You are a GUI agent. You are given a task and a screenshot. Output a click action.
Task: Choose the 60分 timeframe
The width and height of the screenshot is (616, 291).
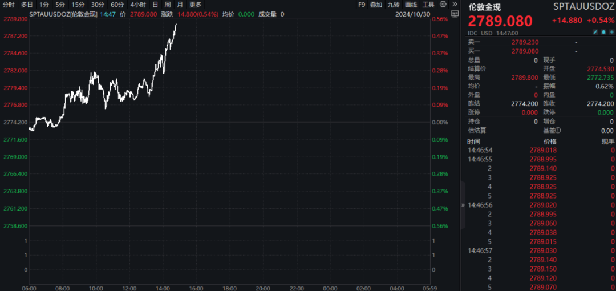click(x=117, y=4)
